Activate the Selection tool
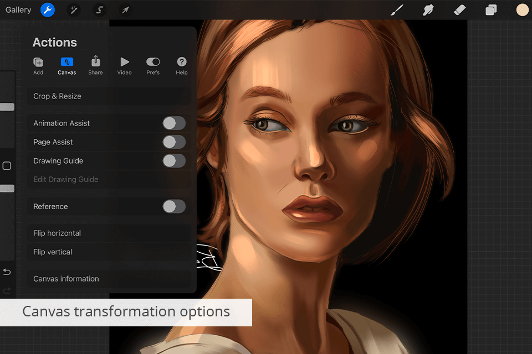The width and height of the screenshot is (532, 354). (x=99, y=10)
